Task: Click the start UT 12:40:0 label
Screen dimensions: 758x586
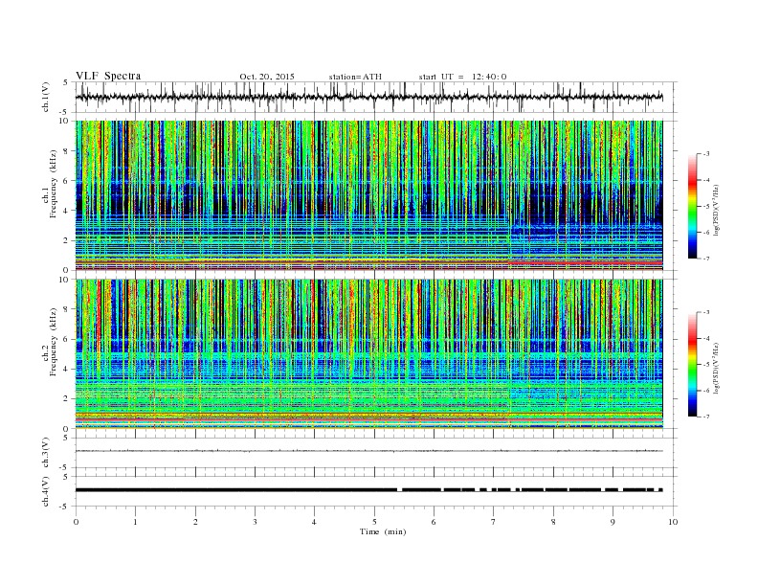Action: 462,77
